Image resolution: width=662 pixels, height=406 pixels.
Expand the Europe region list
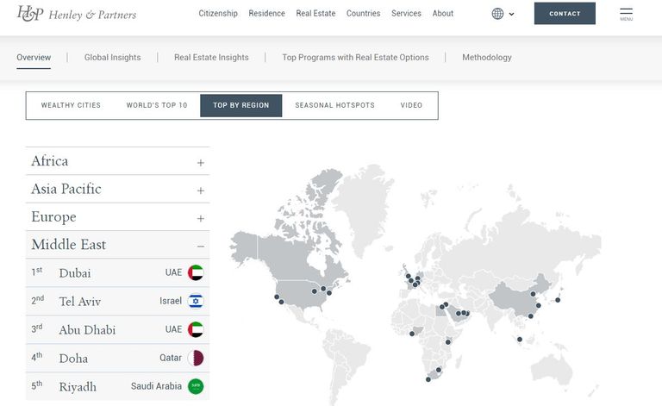[200, 218]
